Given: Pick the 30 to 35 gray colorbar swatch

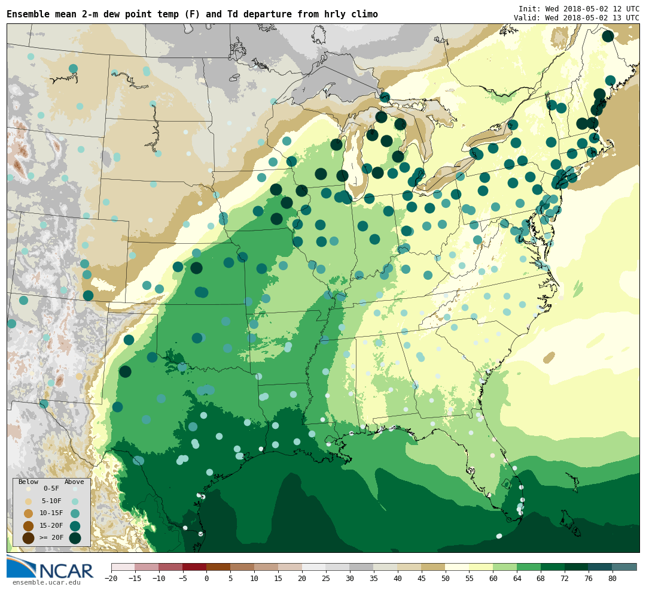Looking at the screenshot, I should coord(362,567).
